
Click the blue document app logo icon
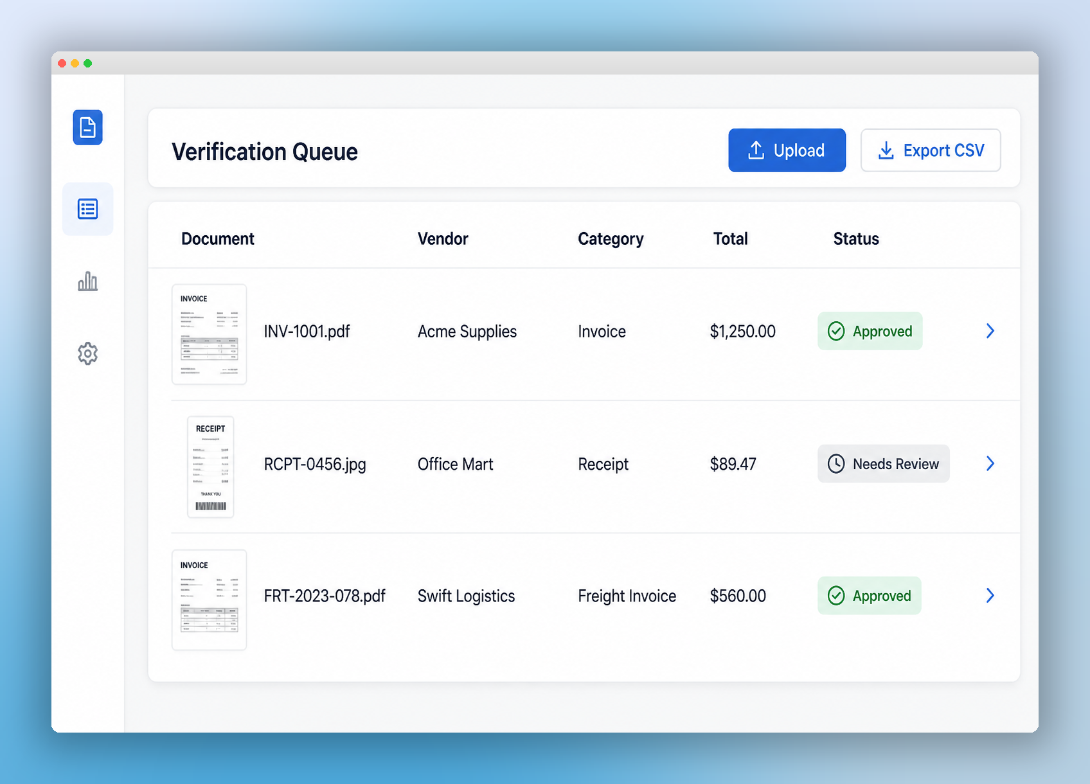pos(87,127)
